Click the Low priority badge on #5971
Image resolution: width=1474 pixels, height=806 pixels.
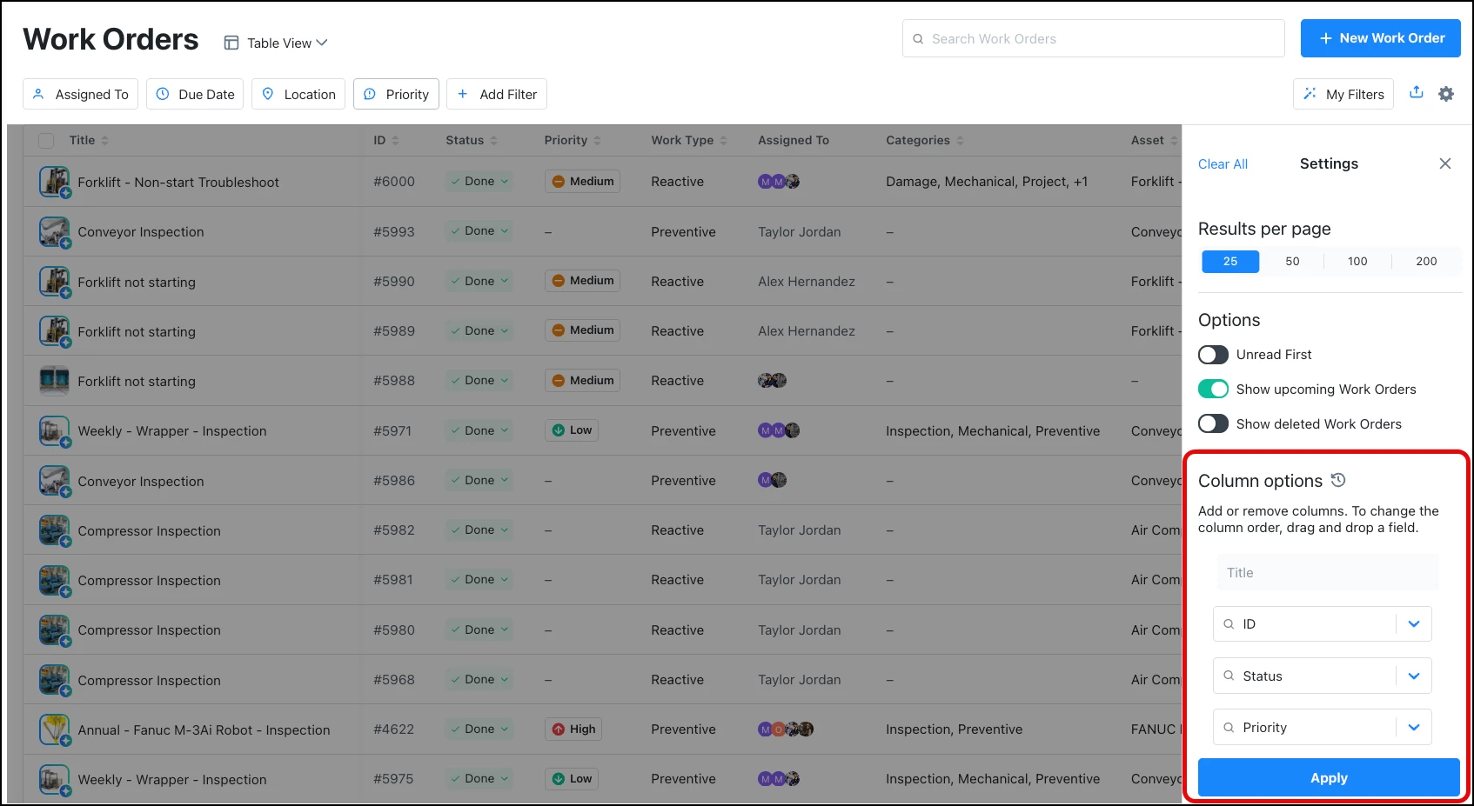(x=572, y=430)
